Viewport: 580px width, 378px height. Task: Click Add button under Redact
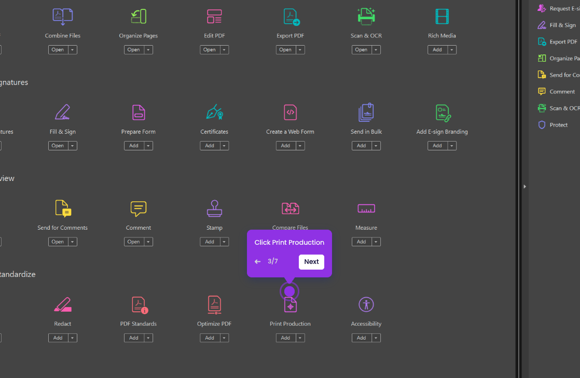pos(58,338)
